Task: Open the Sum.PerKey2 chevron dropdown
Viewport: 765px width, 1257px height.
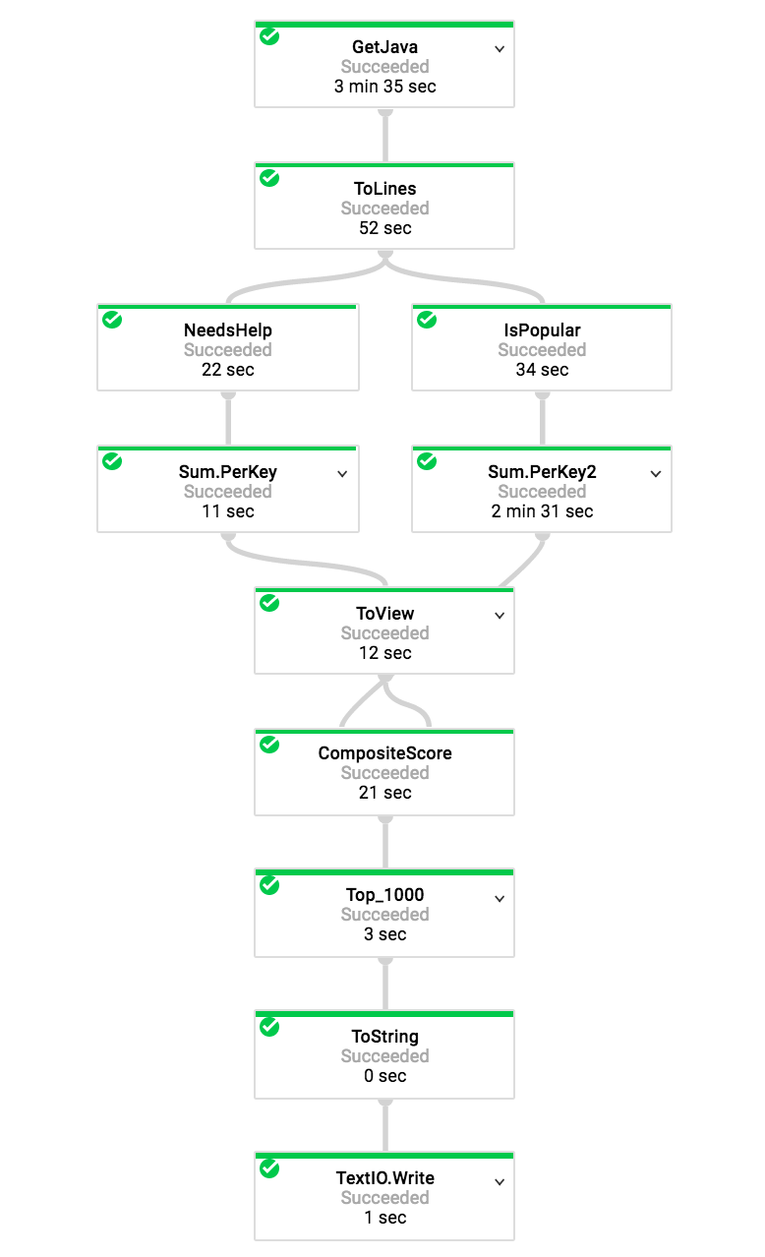Action: tap(656, 473)
